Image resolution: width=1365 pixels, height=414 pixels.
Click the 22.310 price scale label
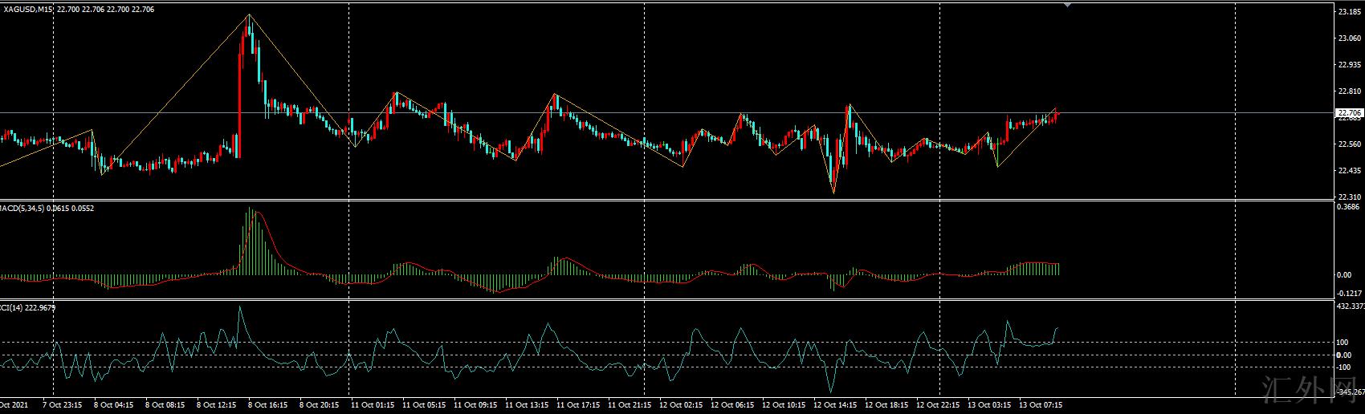point(1349,197)
